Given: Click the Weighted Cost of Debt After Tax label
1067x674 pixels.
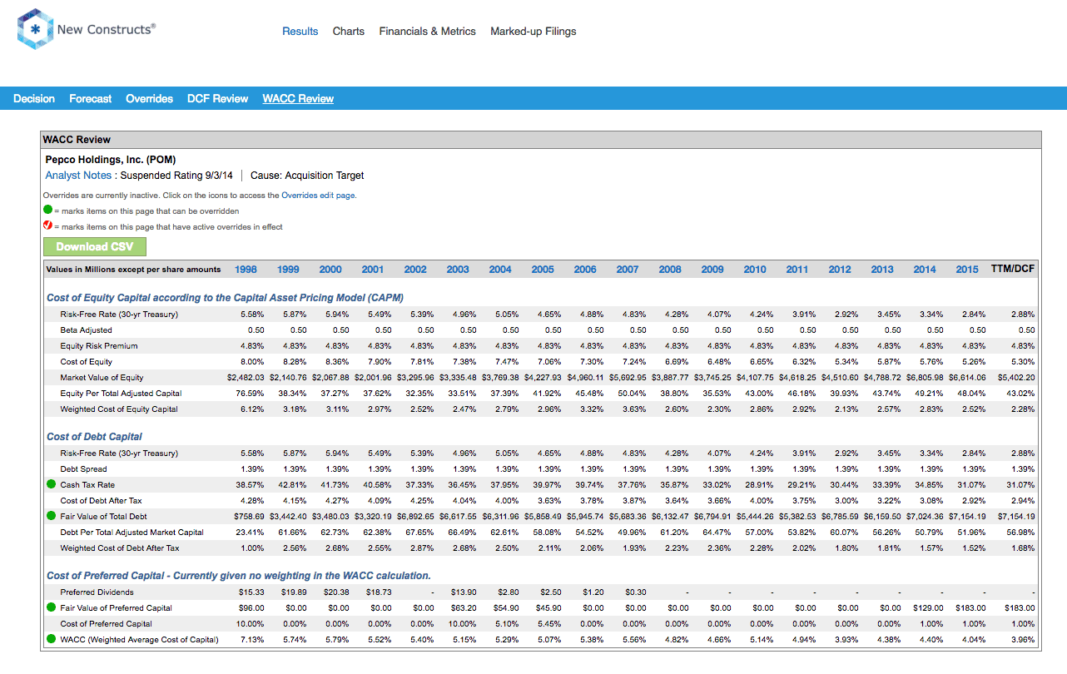Looking at the screenshot, I should point(120,548).
